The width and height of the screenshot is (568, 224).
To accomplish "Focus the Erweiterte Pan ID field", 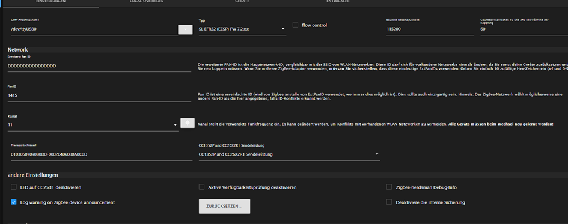I will pos(99,66).
